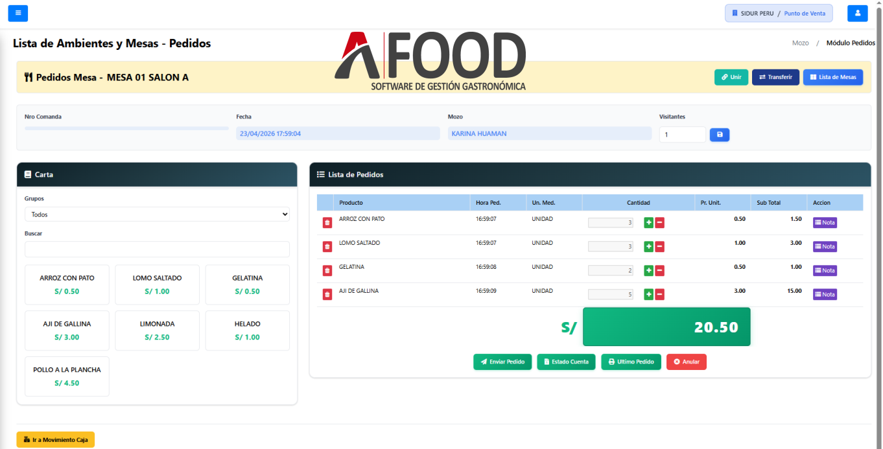Decrease AJI DE GALLINA quantity
883x449 pixels.
point(659,295)
